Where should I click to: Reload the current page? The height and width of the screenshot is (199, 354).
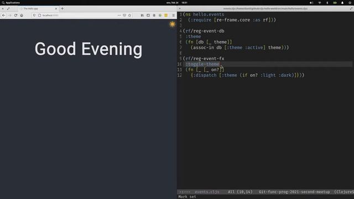(15, 15)
